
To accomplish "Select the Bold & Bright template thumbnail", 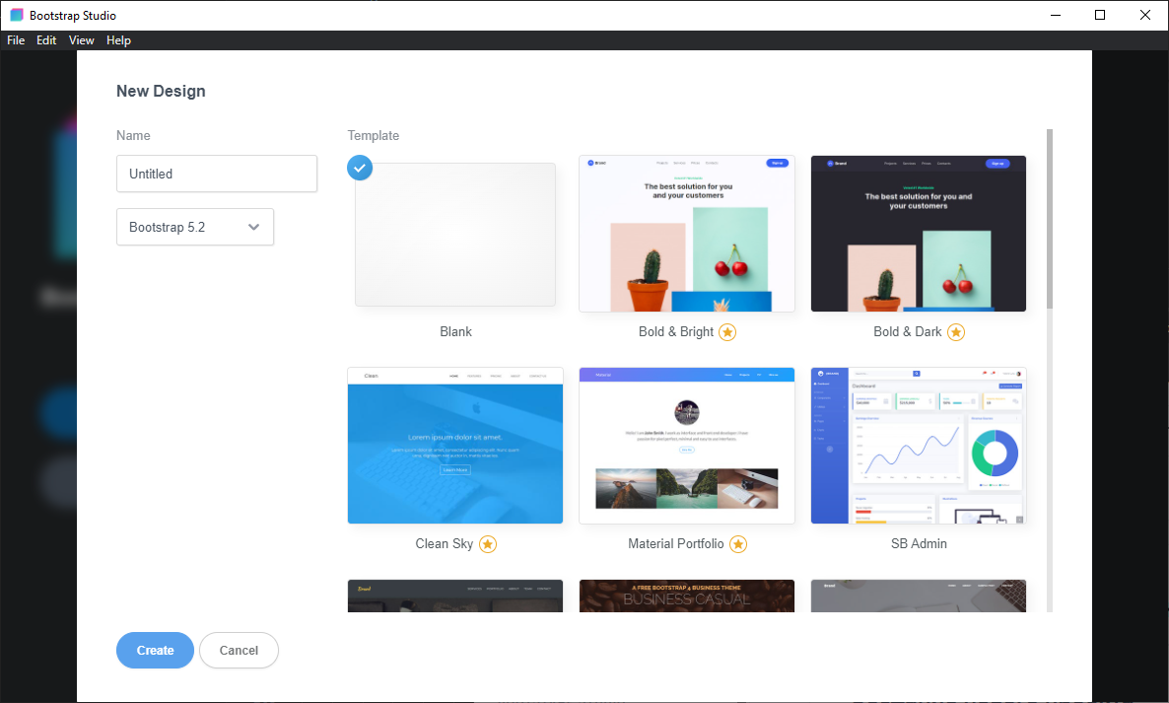I will [x=687, y=234].
